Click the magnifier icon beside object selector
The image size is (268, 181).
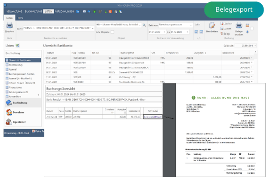click(x=144, y=25)
